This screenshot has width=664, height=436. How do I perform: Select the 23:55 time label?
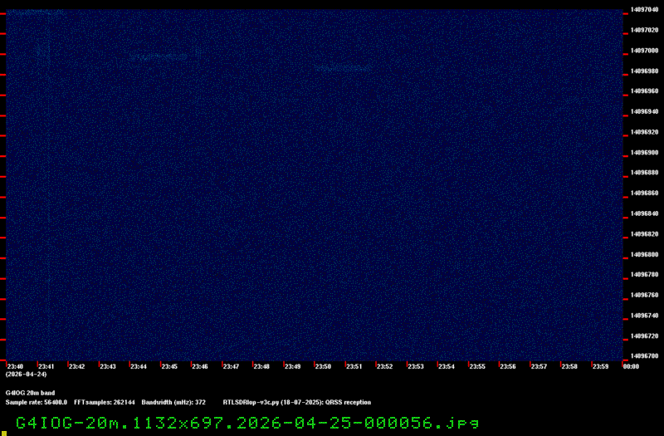[477, 366]
